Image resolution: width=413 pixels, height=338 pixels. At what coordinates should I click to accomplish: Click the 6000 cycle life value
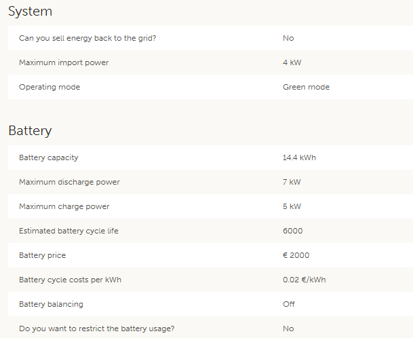(x=292, y=231)
